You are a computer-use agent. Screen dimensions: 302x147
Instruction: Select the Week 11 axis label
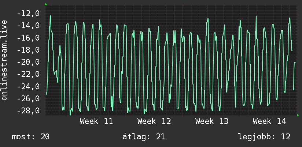pos(96,121)
